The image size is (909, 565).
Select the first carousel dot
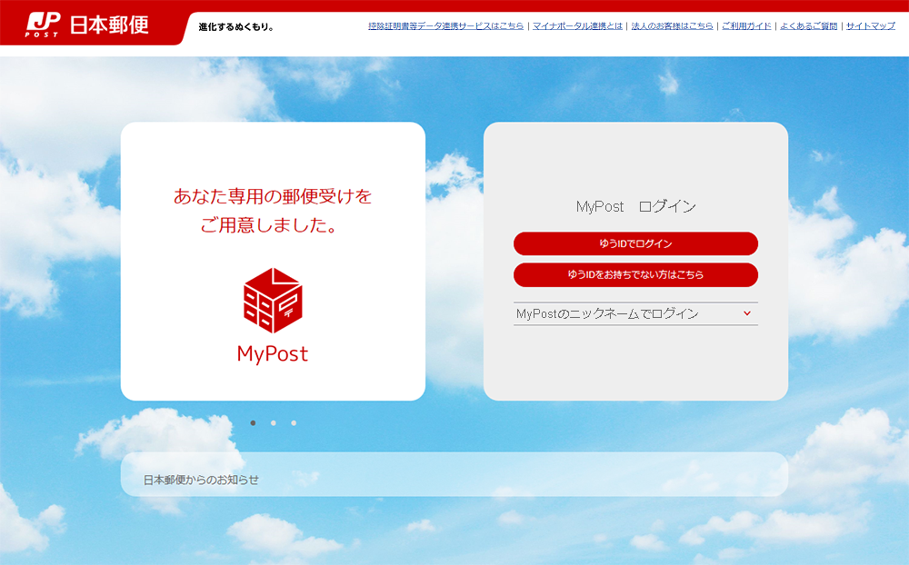pos(253,423)
